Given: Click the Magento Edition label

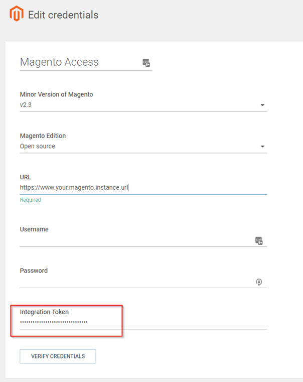Looking at the screenshot, I should tap(43, 136).
